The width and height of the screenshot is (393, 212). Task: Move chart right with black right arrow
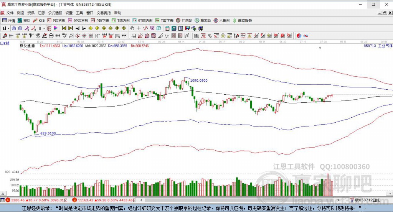pyautogui.click(x=84, y=28)
